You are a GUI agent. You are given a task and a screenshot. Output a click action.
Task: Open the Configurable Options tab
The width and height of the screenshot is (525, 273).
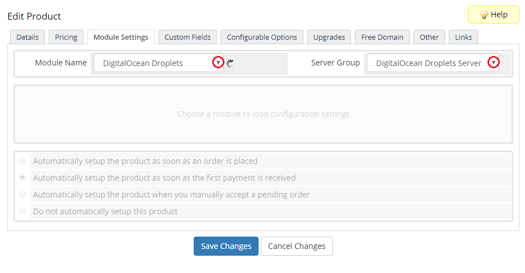point(262,37)
